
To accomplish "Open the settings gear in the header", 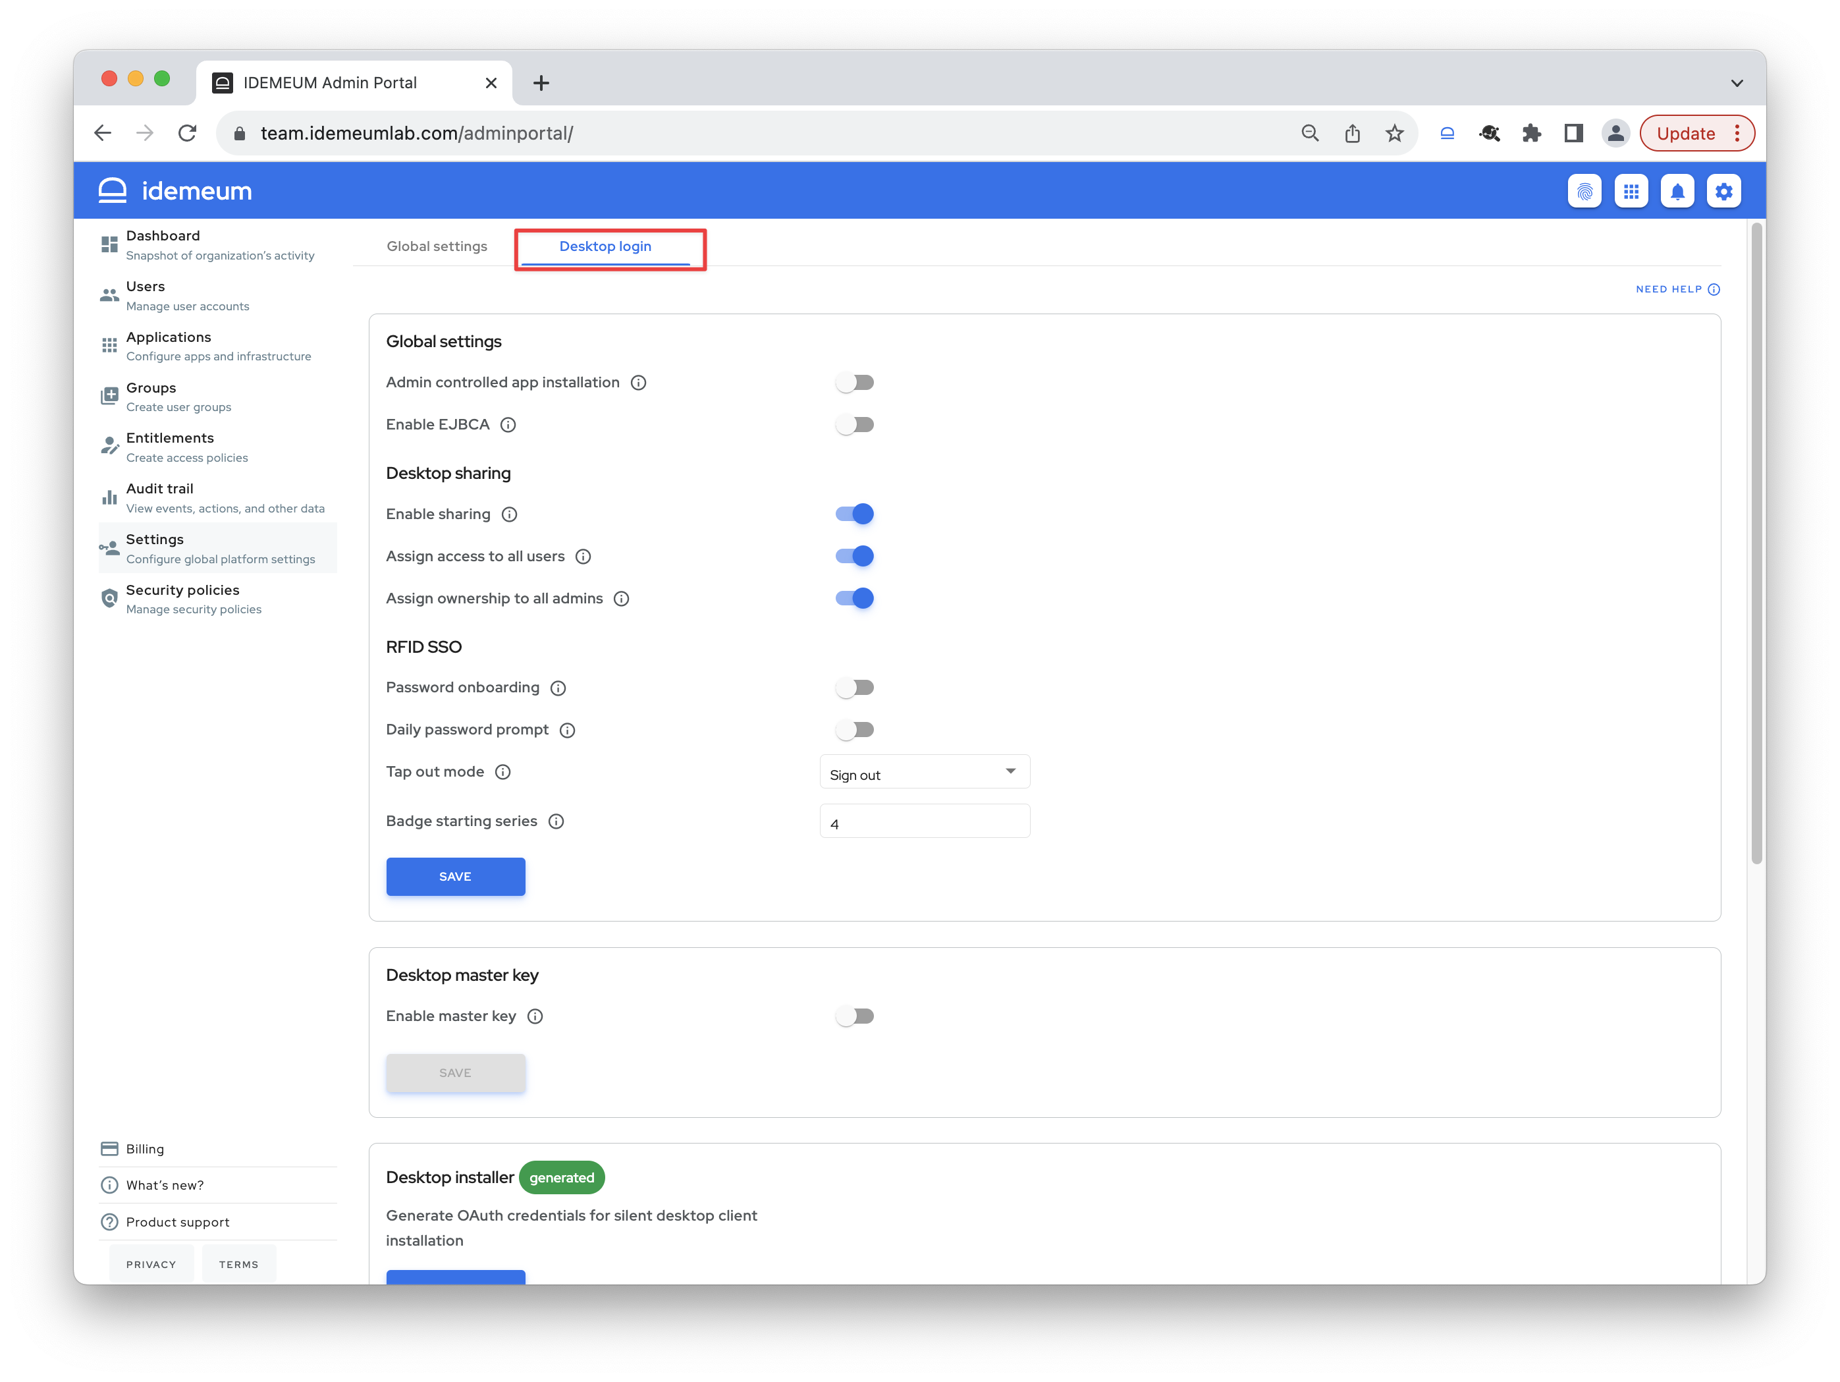I will coord(1723,192).
